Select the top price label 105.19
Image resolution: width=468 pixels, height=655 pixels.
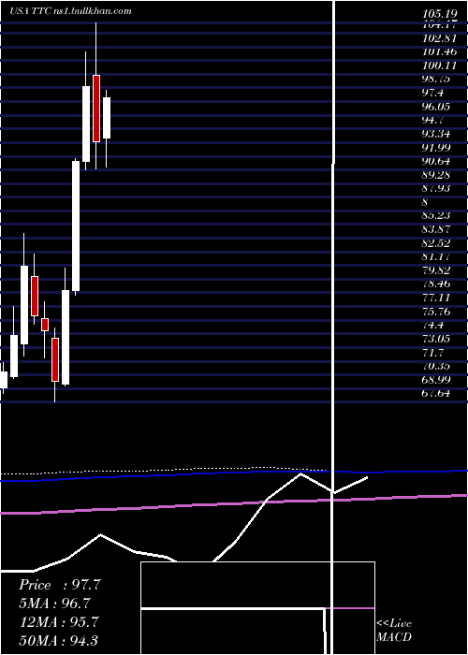[440, 15]
